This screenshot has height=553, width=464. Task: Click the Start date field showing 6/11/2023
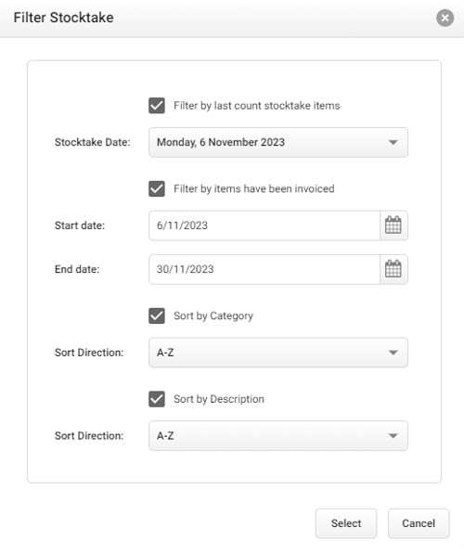(x=264, y=225)
